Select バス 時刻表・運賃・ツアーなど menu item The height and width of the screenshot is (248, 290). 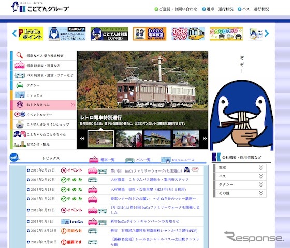point(45,75)
